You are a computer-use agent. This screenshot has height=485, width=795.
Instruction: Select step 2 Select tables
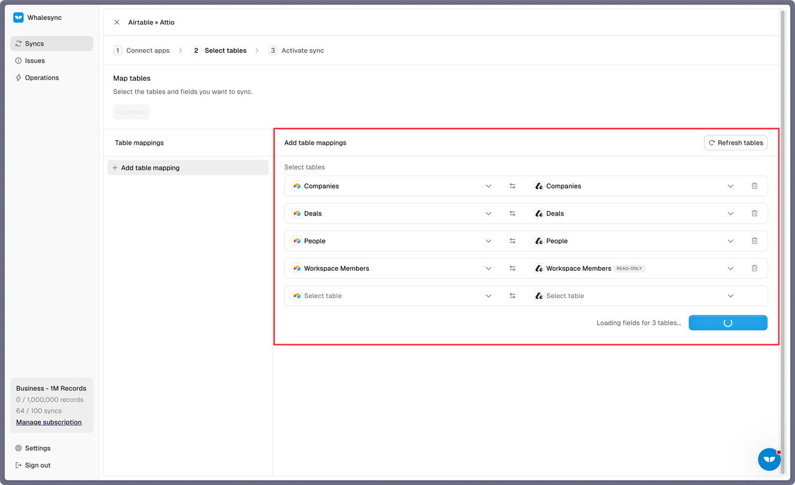pyautogui.click(x=219, y=50)
